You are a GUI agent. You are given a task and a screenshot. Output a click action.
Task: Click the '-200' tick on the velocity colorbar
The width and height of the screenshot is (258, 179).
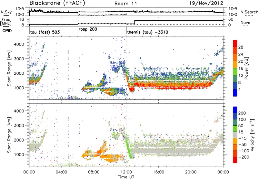243,157
